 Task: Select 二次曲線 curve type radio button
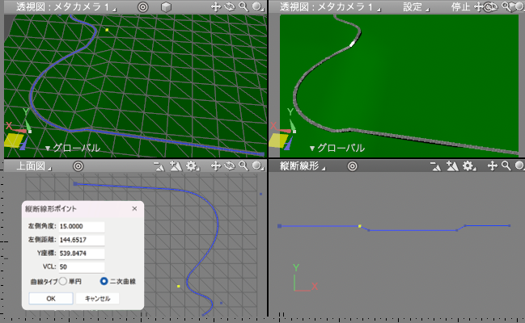point(104,281)
